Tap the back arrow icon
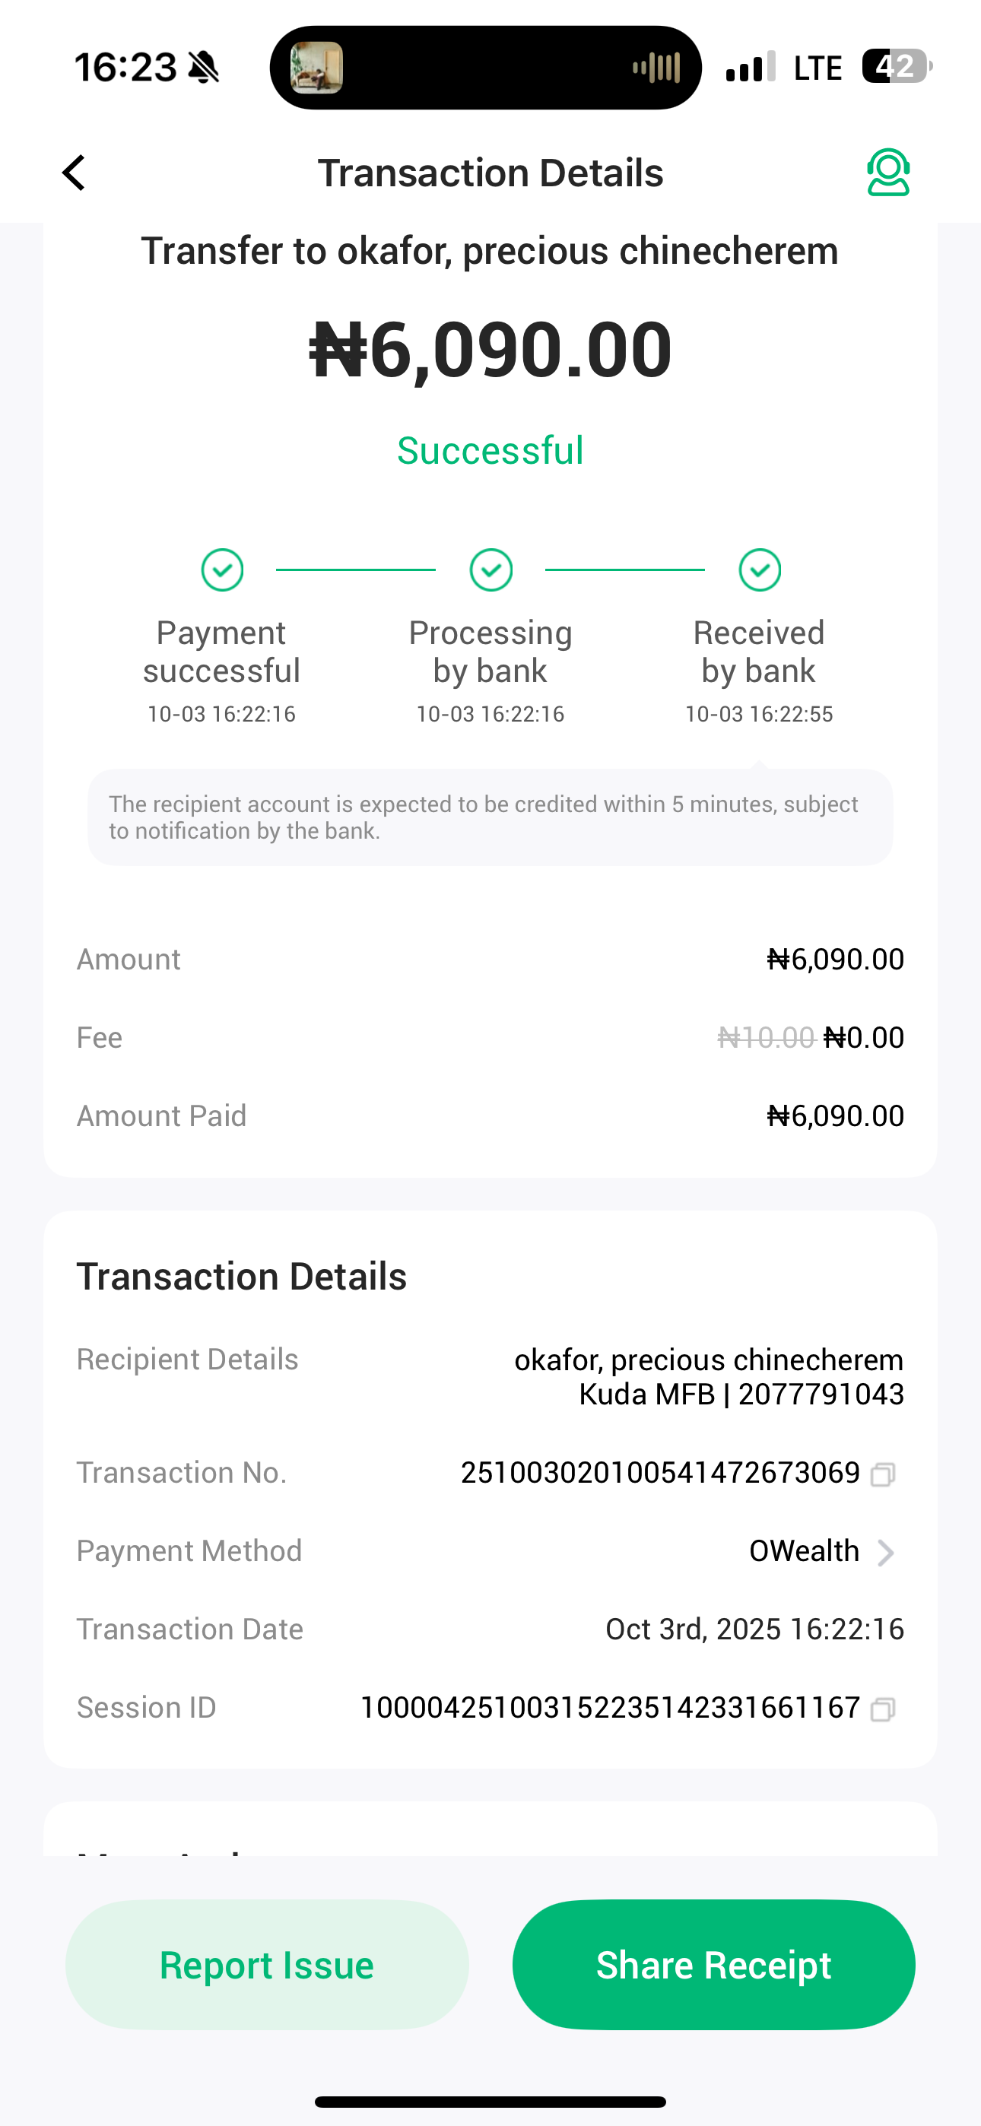Screen dimensions: 981x2126 75,173
